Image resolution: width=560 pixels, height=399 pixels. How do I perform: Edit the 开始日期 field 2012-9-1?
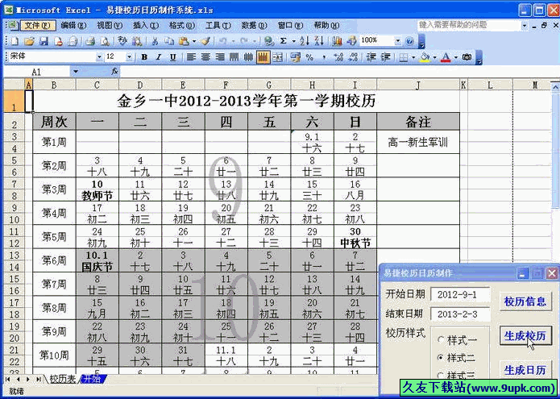click(460, 295)
